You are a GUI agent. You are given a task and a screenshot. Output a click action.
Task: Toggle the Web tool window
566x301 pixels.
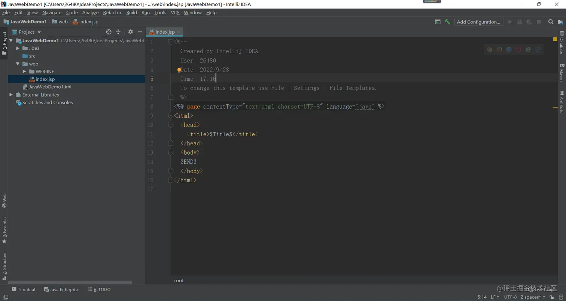coord(4,200)
